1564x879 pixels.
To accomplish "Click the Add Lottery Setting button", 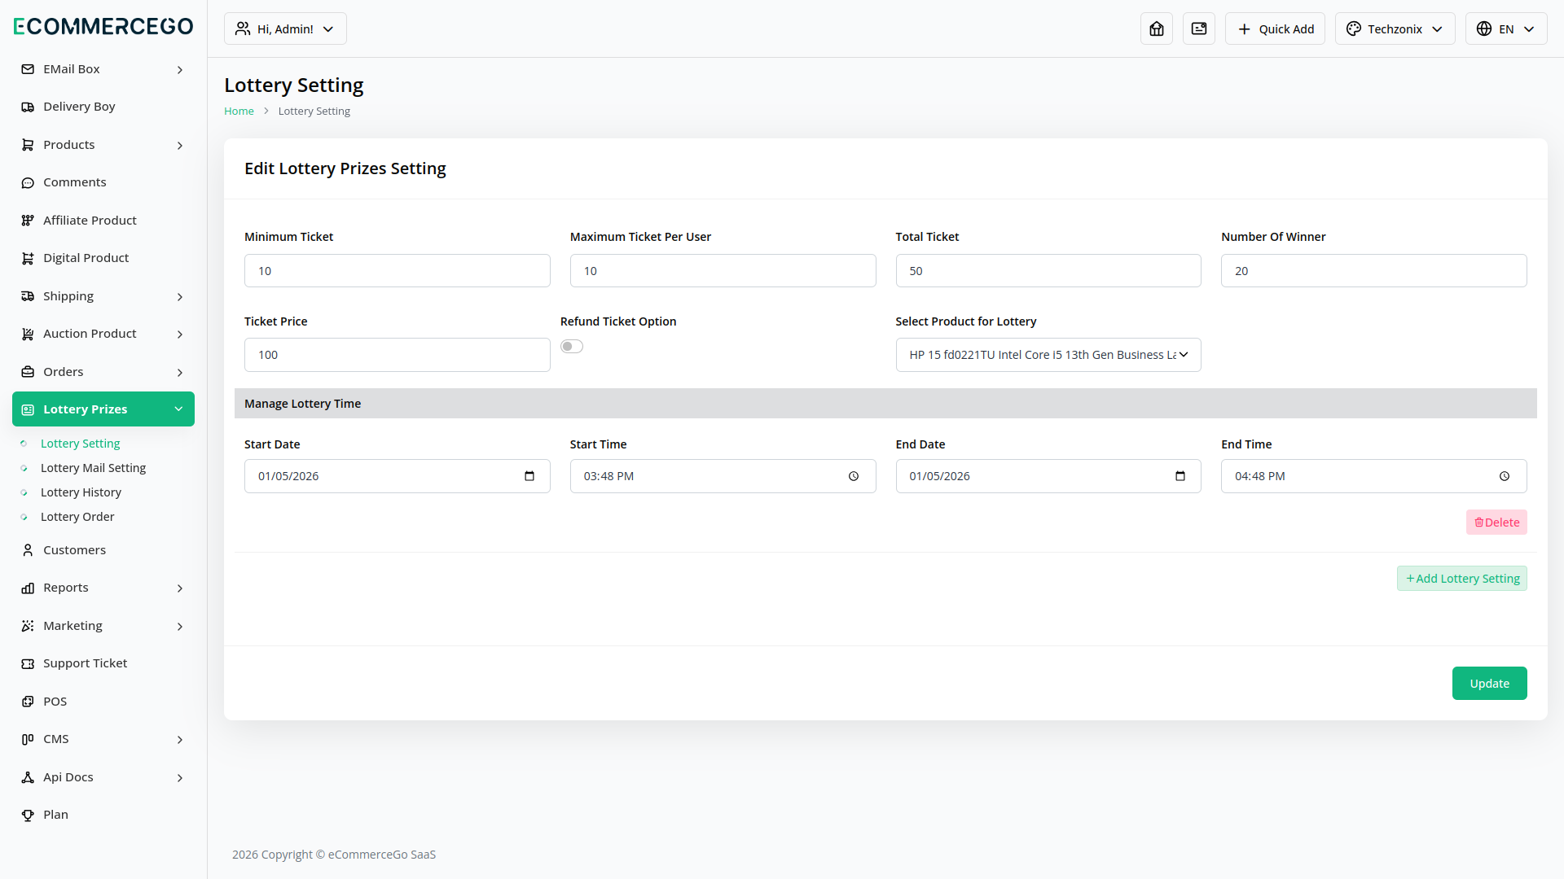I will 1462,579.
